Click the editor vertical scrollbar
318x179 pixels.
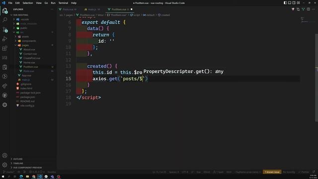click(x=317, y=77)
